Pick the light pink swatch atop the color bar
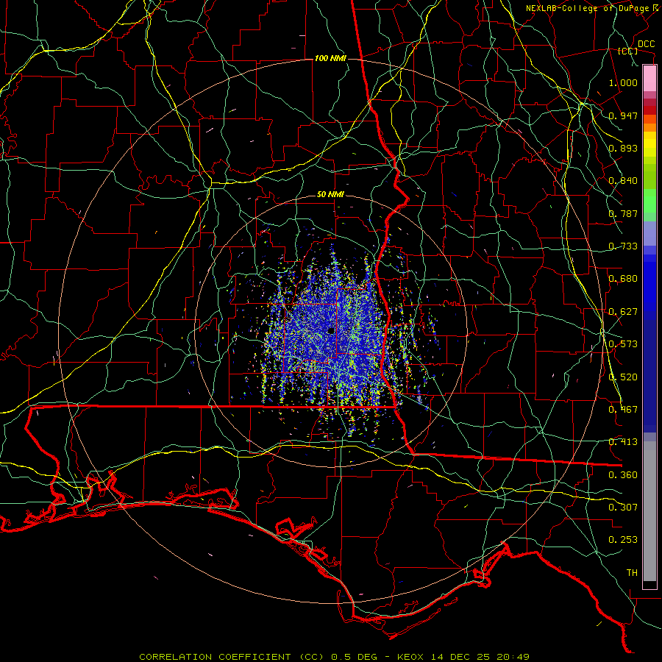Viewport: 662px width, 662px height. pos(649,78)
